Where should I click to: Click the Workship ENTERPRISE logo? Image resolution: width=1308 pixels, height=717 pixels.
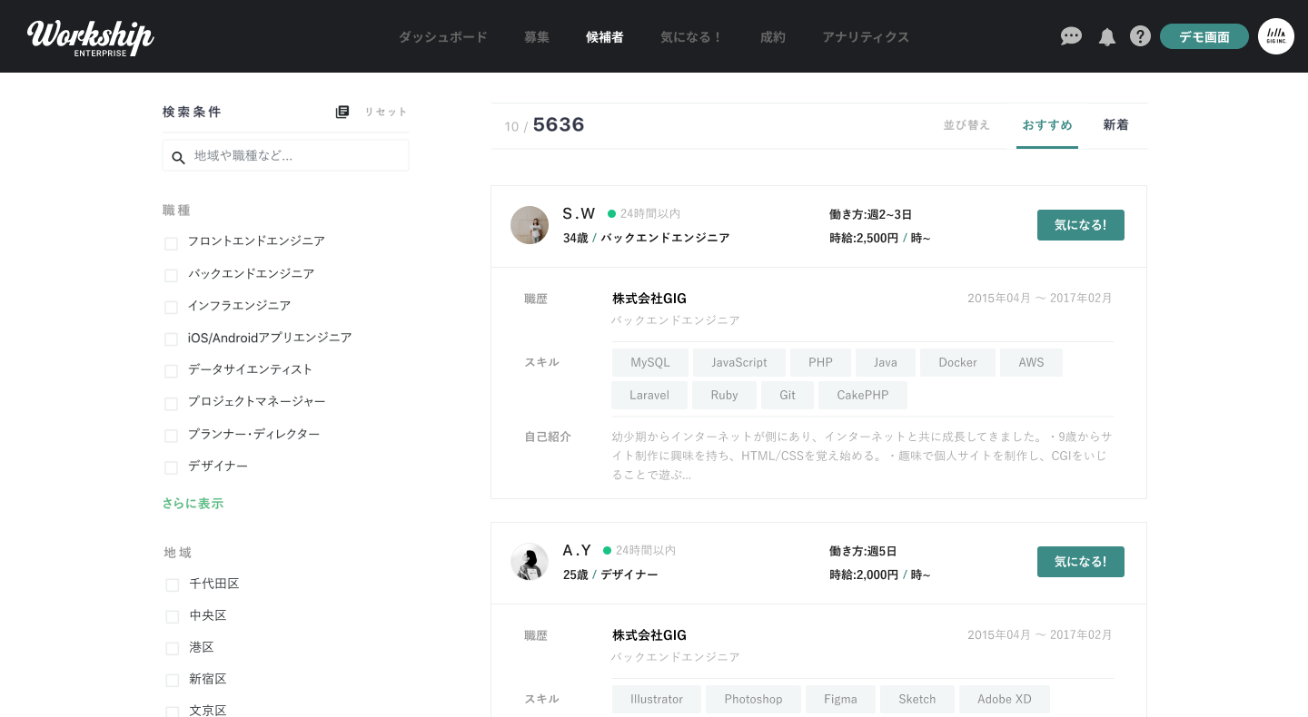click(91, 37)
